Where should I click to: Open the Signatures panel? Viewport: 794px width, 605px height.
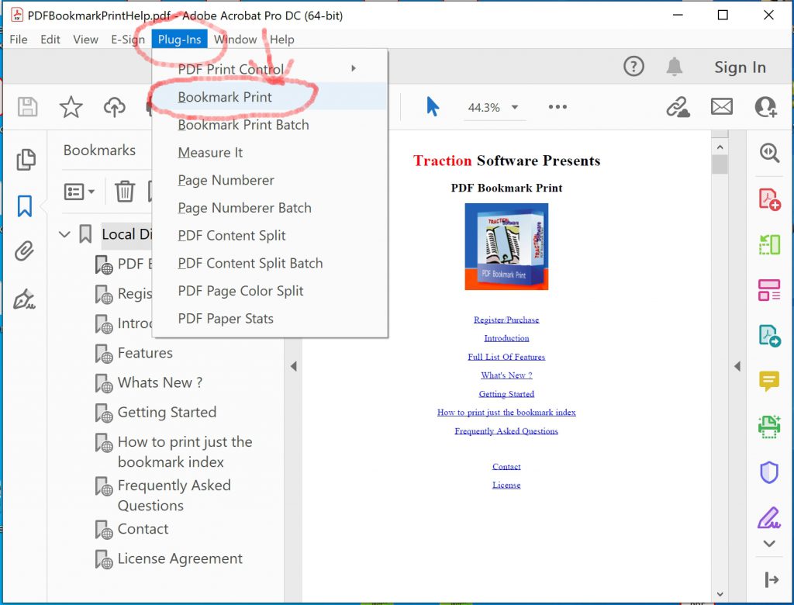coord(26,299)
